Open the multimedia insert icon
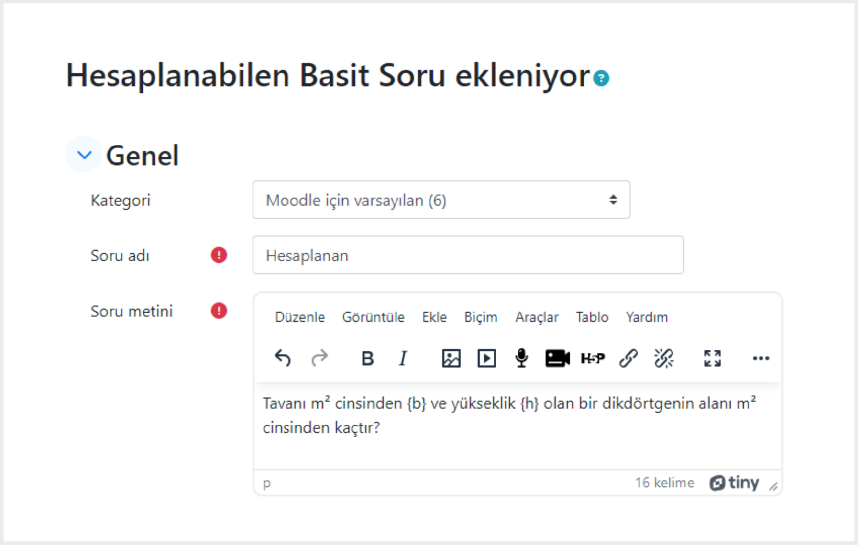The width and height of the screenshot is (858, 545). (487, 358)
